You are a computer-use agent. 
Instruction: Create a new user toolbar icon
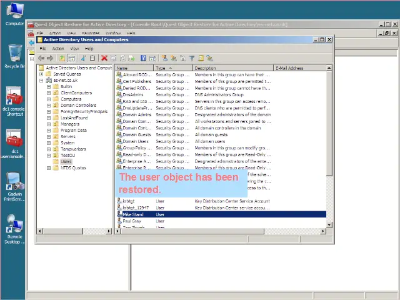(x=164, y=58)
